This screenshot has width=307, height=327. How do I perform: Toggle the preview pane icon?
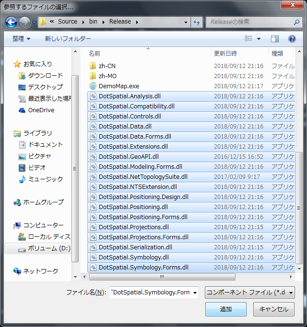click(x=275, y=38)
